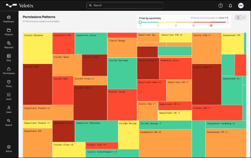The image size is (251, 158).
Task: Select sensitivity score 2 marker
Action: point(158,25)
